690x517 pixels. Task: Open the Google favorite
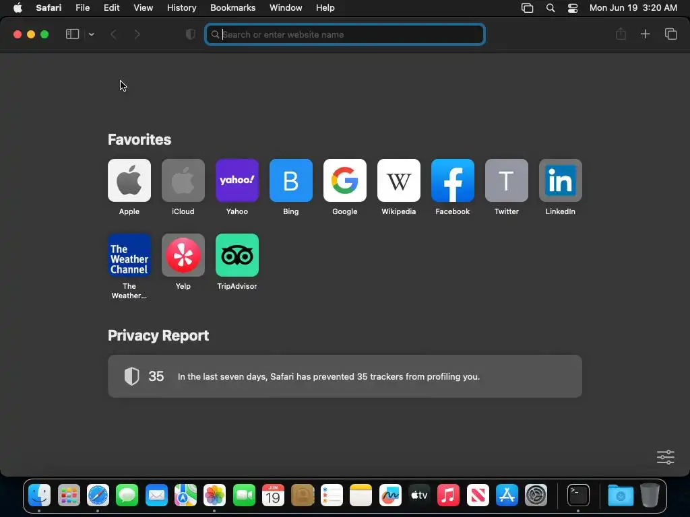click(x=344, y=180)
